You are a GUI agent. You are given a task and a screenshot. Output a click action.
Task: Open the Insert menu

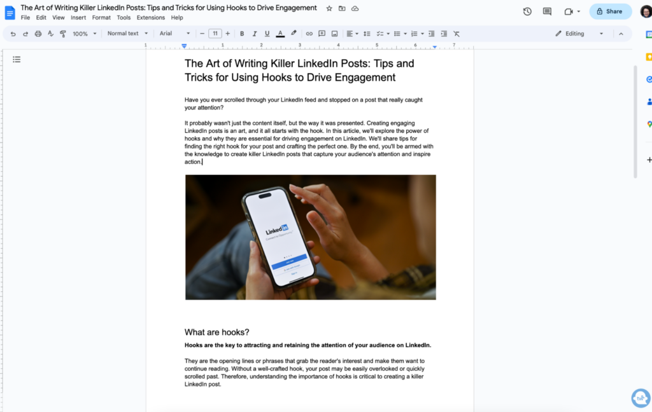[78, 18]
